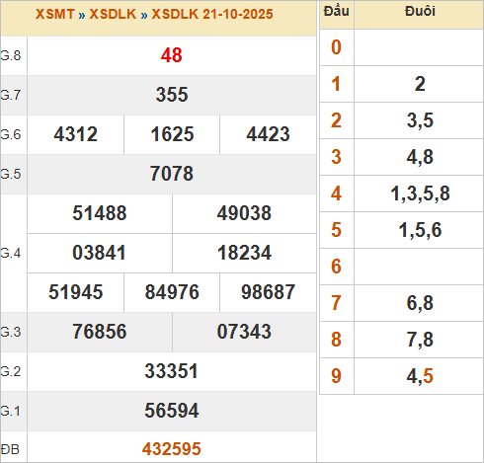Image resolution: width=484 pixels, height=463 pixels.
Task: Click the G.6 number 4423
Action: [268, 134]
